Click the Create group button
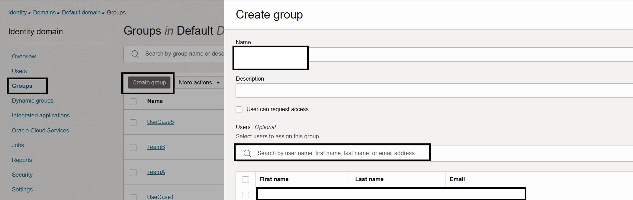Screen dimensions: 633x200 click(149, 83)
